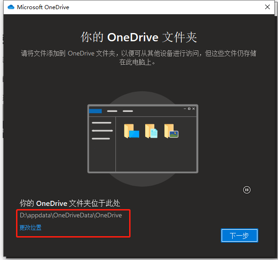Open the 更改位置 link

point(30,227)
